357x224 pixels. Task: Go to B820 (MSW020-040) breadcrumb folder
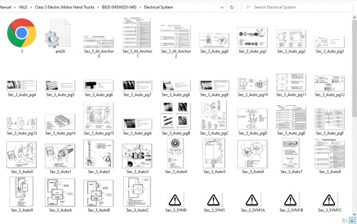click(x=119, y=7)
